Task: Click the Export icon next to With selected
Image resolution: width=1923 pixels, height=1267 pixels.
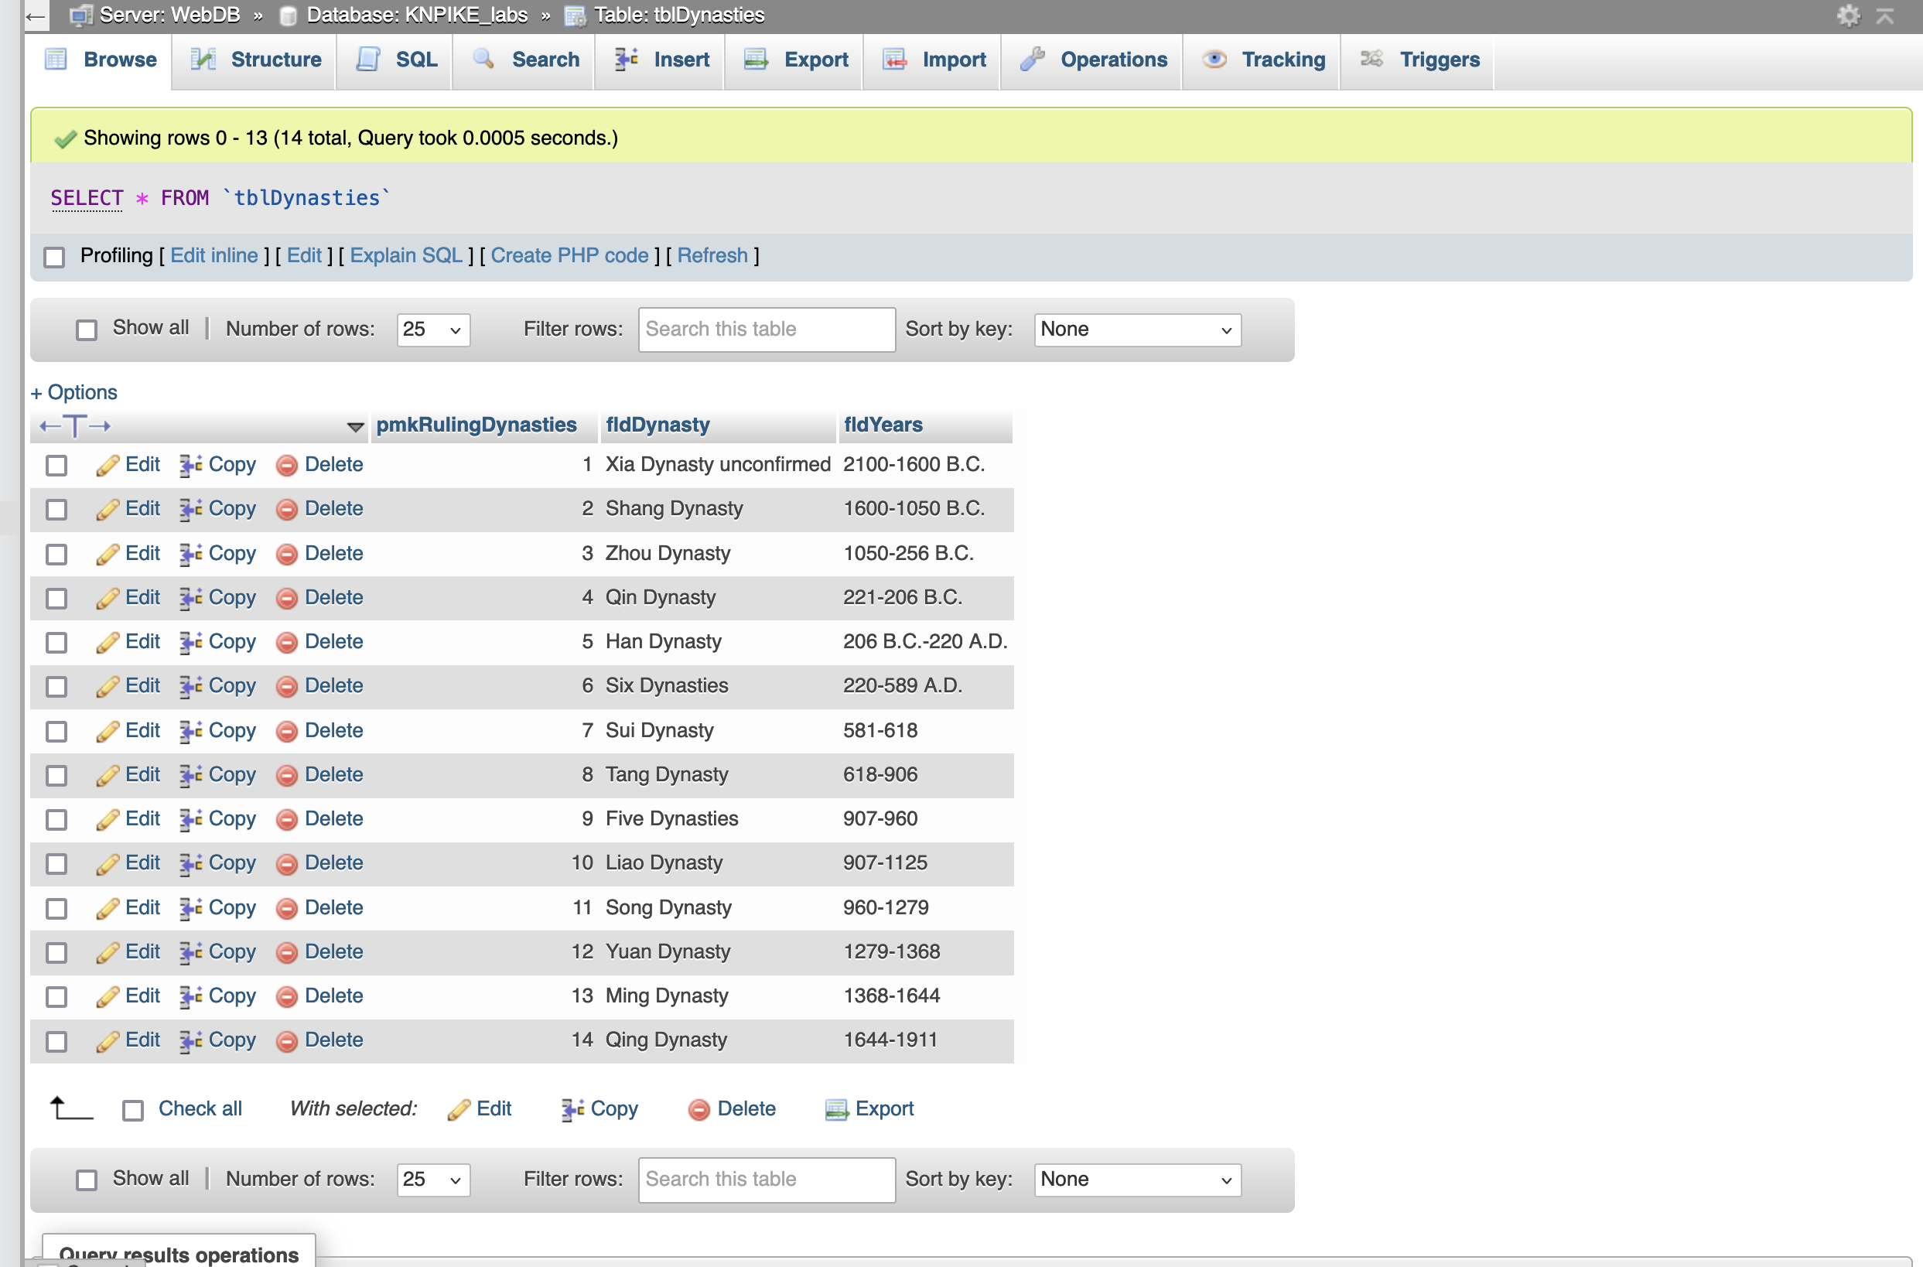Action: (836, 1110)
